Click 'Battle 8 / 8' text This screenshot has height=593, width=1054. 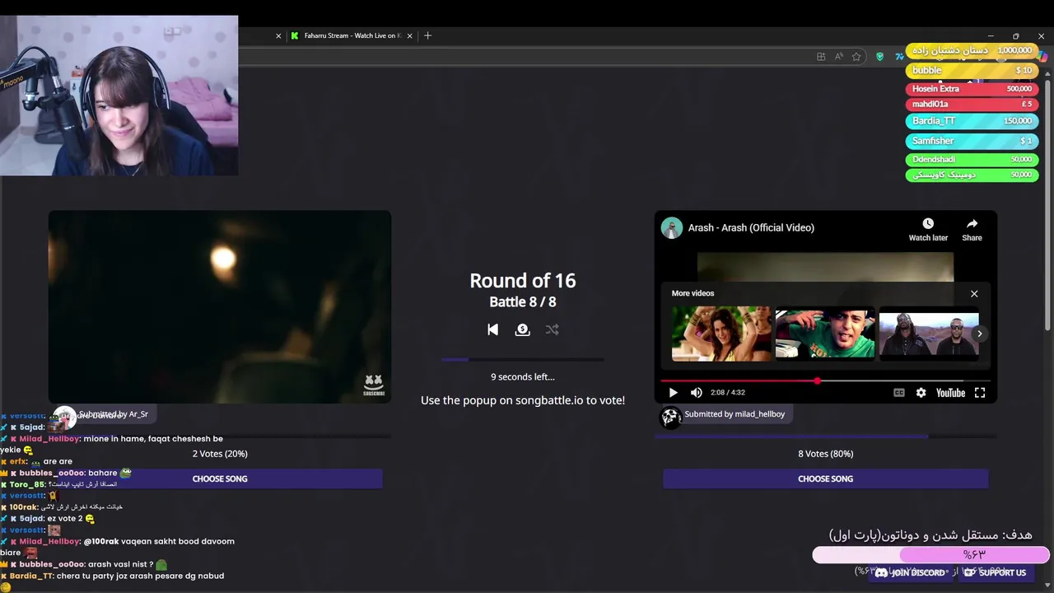pos(522,302)
